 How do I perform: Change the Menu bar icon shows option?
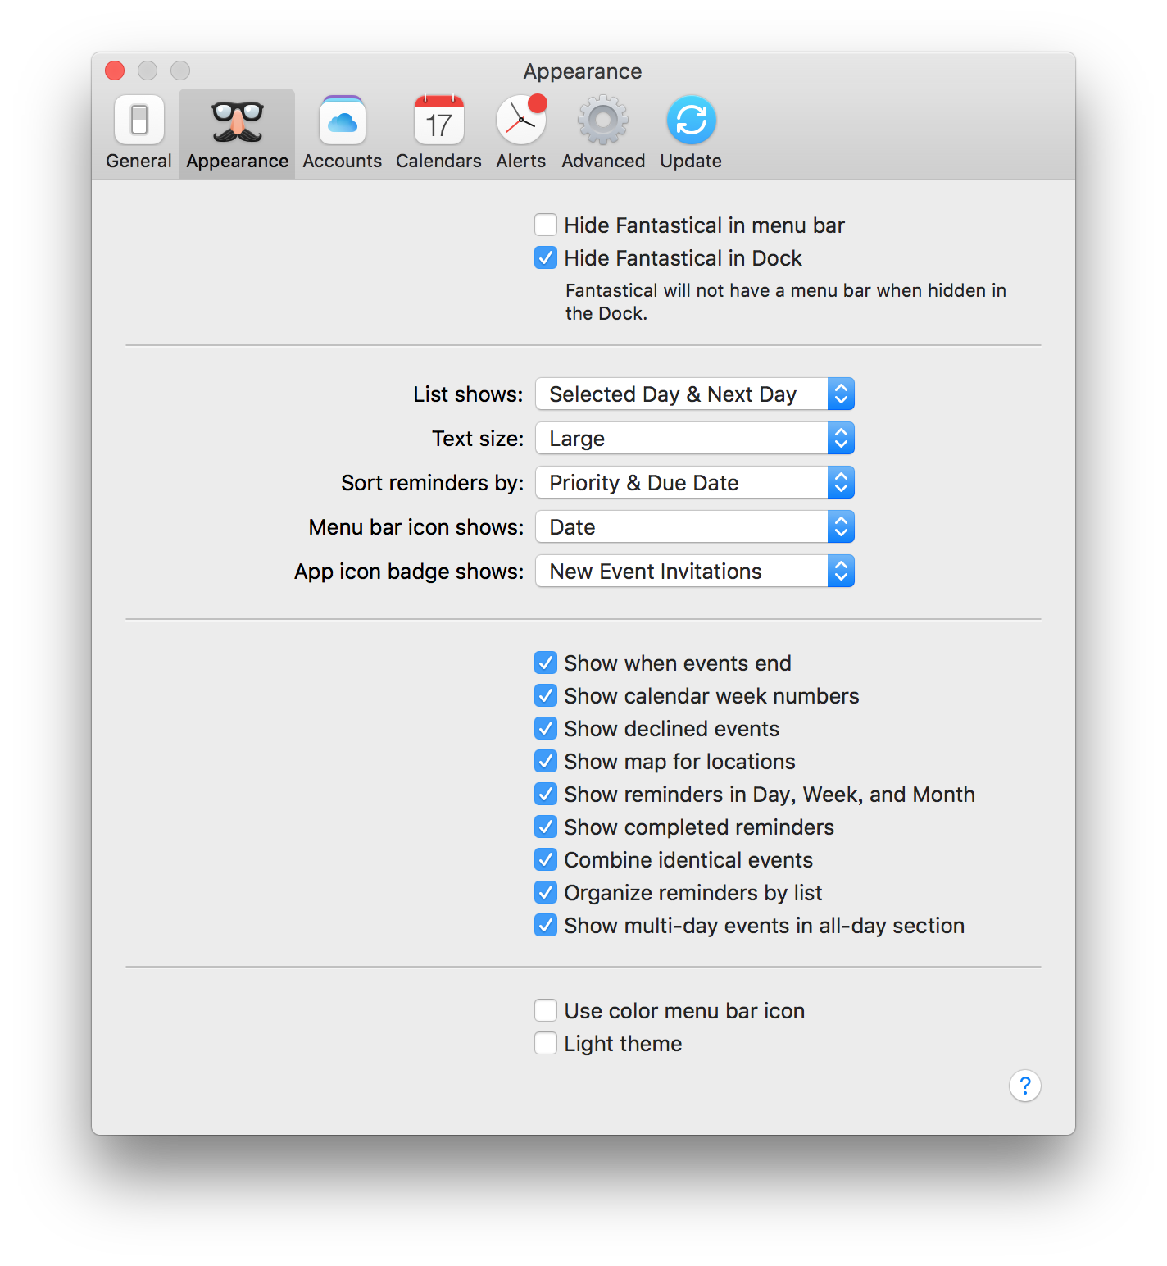[694, 526]
